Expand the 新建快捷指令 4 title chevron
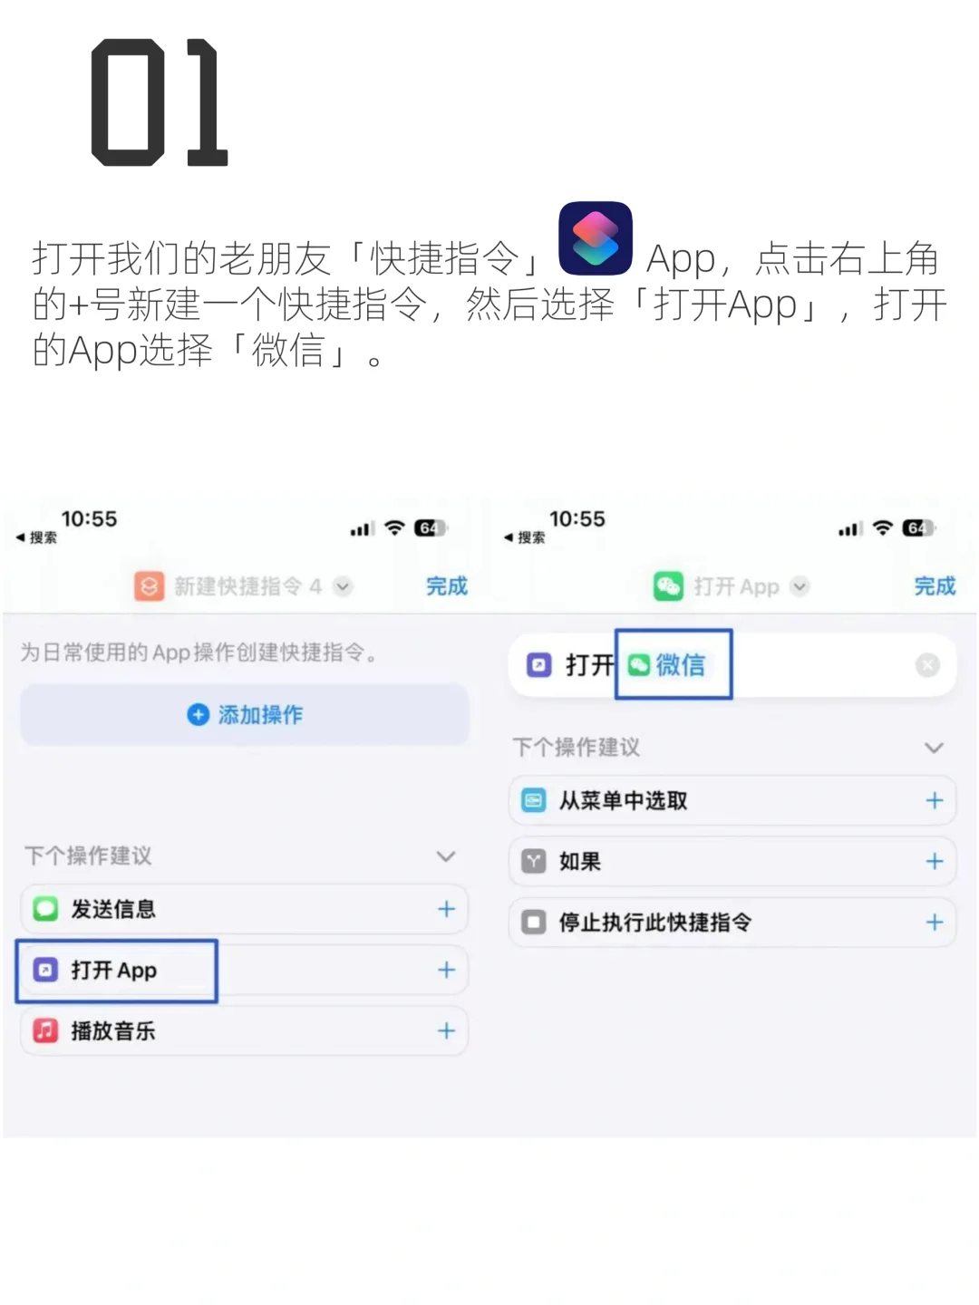Image resolution: width=979 pixels, height=1305 pixels. pos(342,586)
